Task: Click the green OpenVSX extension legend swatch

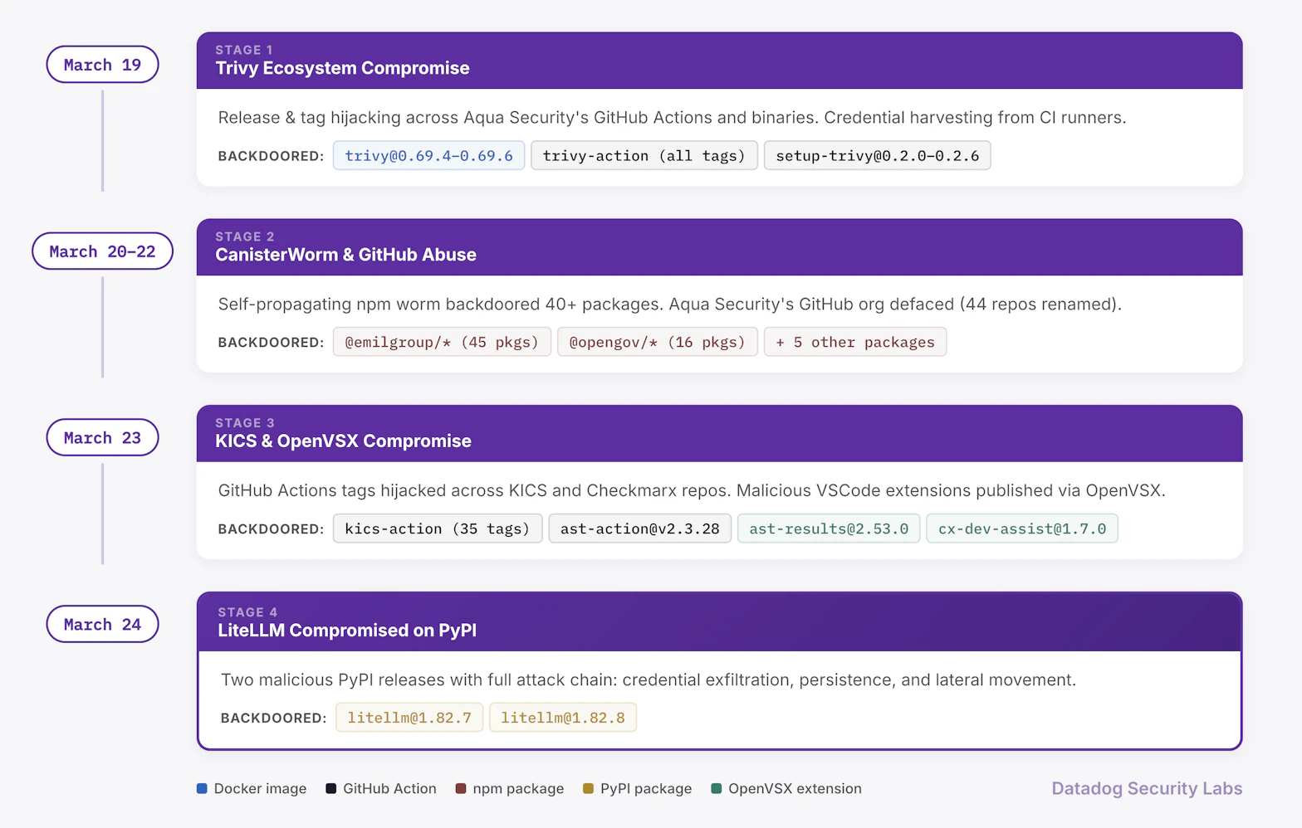Action: point(717,788)
